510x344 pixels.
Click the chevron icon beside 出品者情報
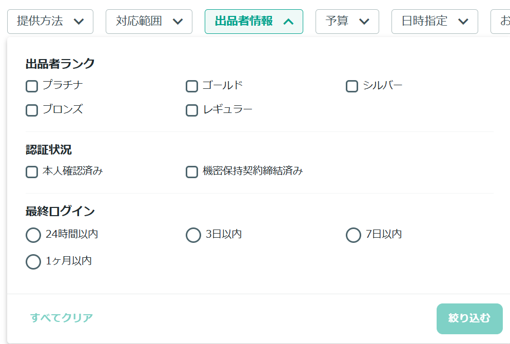click(x=288, y=22)
